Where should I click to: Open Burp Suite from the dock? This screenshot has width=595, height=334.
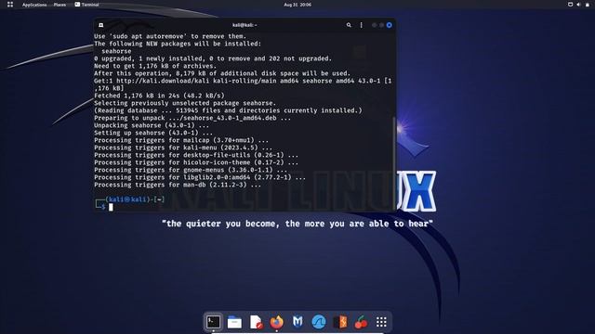[340, 322]
